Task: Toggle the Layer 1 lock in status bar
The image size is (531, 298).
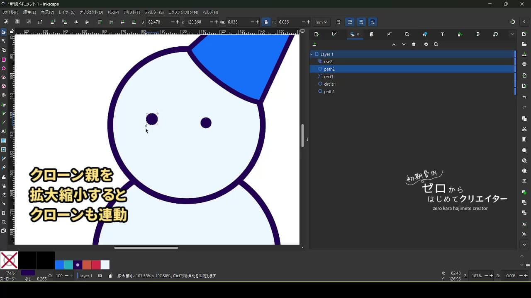Action: click(x=110, y=276)
